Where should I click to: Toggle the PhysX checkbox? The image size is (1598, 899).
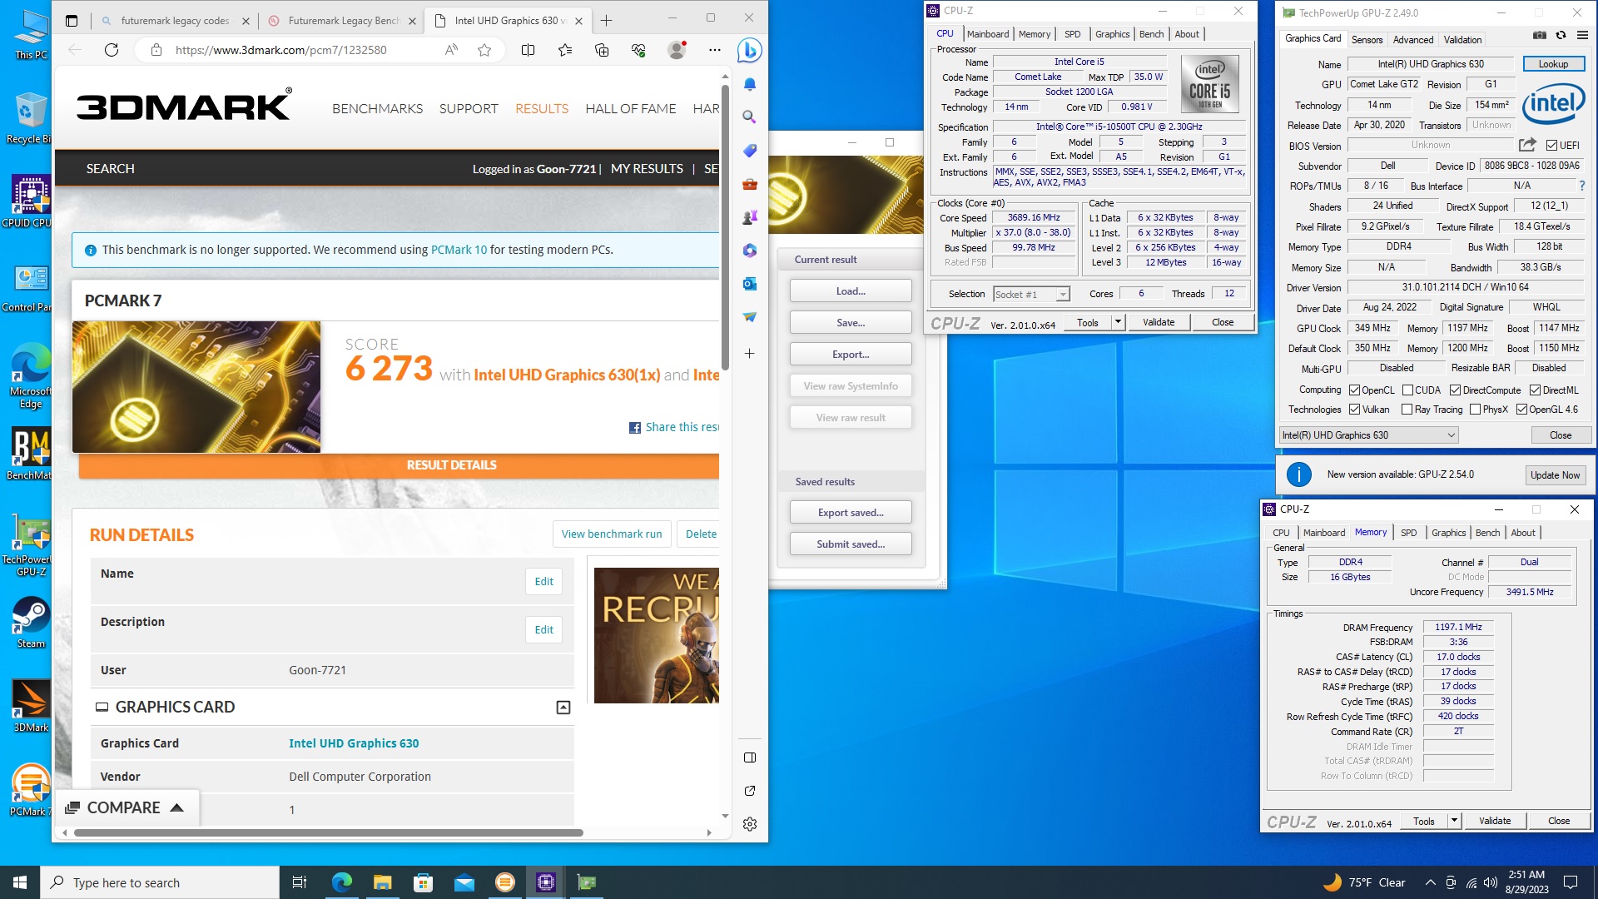click(x=1475, y=410)
